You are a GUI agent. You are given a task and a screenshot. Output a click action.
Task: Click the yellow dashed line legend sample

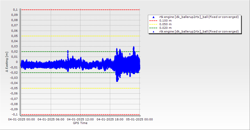click(x=153, y=24)
